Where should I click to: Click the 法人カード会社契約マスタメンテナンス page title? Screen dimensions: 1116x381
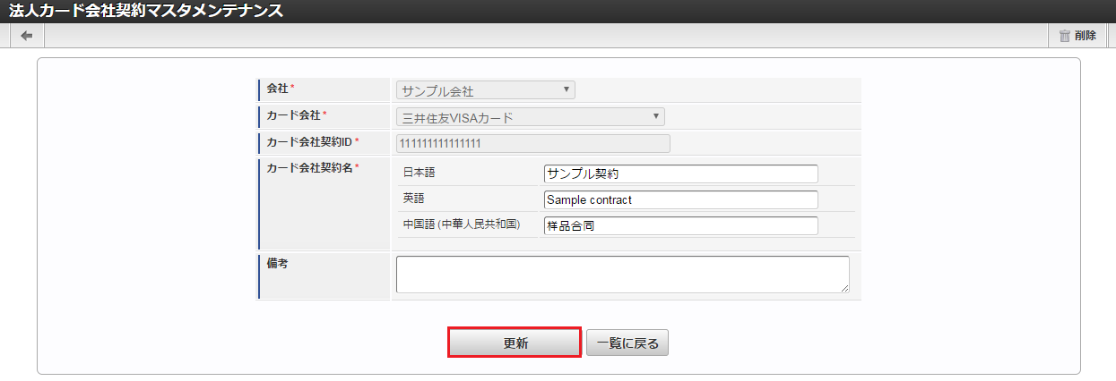145,12
